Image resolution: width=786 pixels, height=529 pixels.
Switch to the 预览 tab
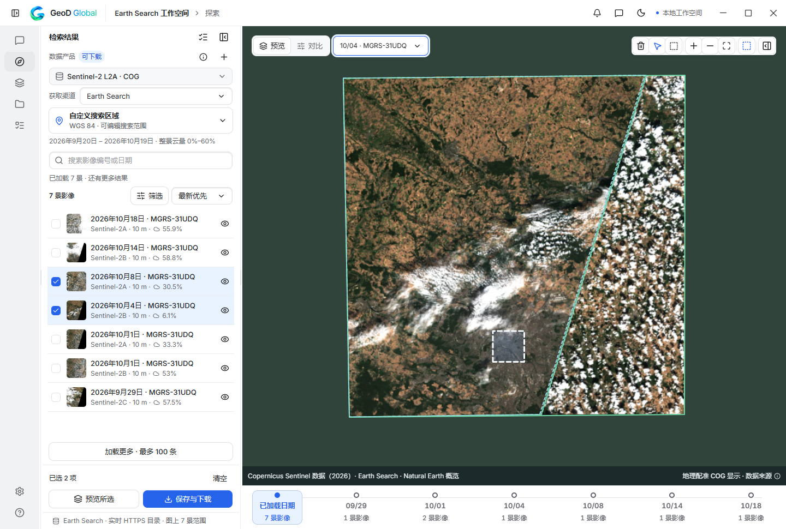click(272, 46)
